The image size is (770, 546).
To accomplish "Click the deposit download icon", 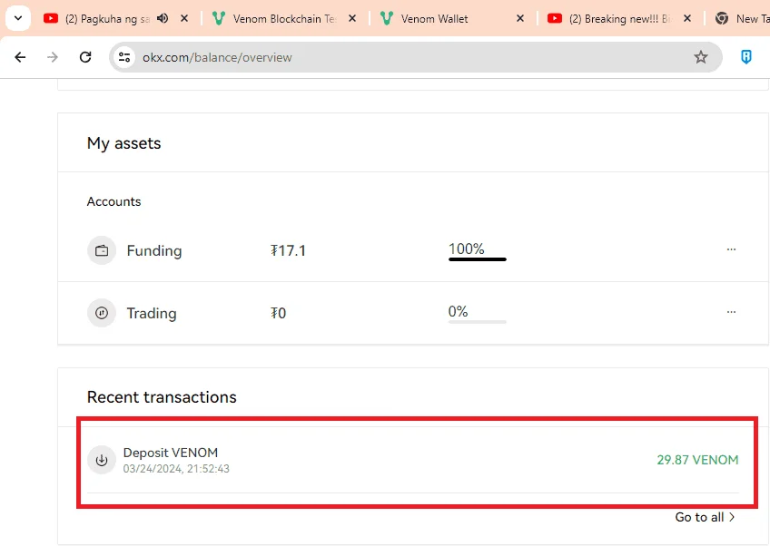I will pyautogui.click(x=102, y=460).
